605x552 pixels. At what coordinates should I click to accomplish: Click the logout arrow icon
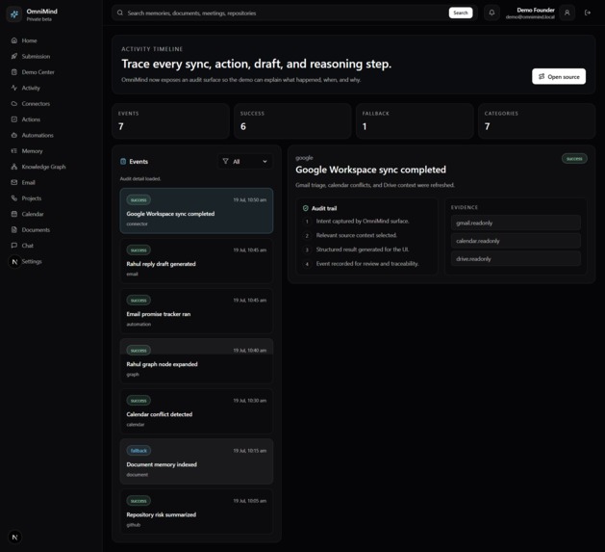click(588, 13)
